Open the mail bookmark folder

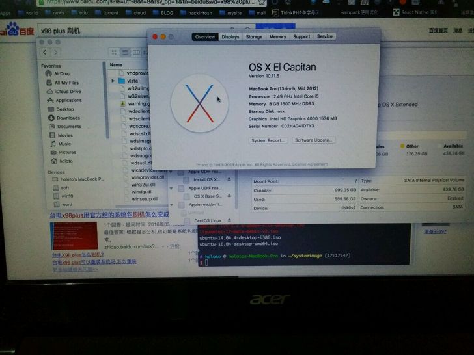click(257, 13)
